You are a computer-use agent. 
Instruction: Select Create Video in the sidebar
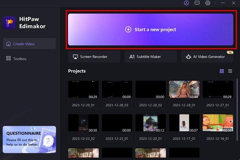[29, 44]
